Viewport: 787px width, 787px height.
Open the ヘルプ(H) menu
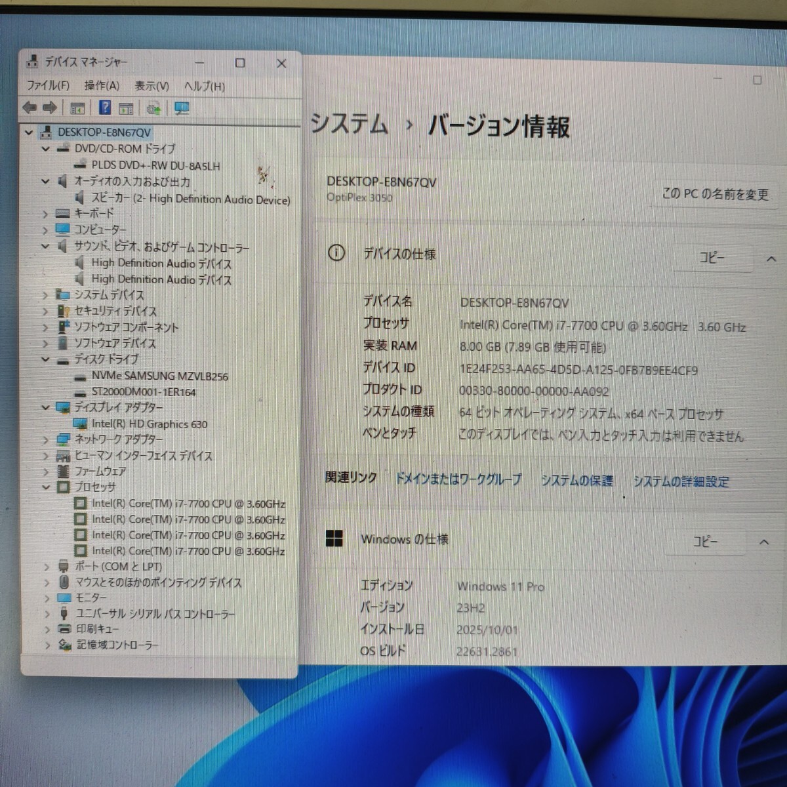tap(205, 87)
